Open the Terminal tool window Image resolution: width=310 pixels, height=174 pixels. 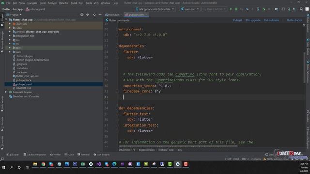[84, 155]
